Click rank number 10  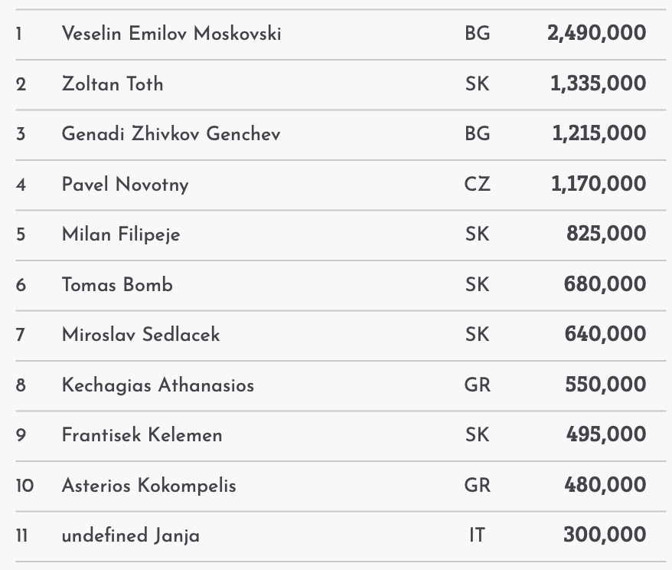[24, 486]
